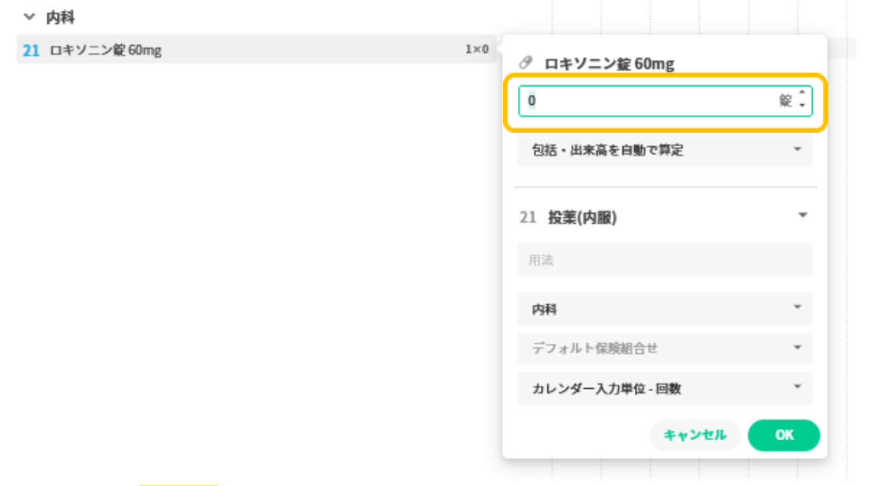Expand the 投薬(内服) category arrow
869x486 pixels.
coord(803,216)
